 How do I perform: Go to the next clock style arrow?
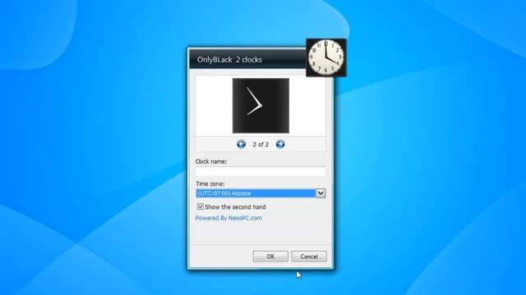[x=280, y=144]
